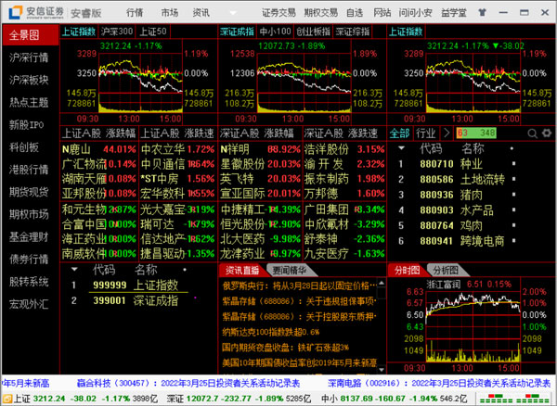Select 港股行情 in the sidebar
Viewport: 557px width, 406px height.
pos(29,170)
